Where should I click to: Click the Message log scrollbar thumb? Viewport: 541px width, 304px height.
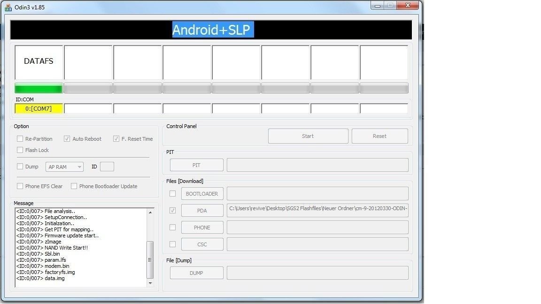(150, 259)
